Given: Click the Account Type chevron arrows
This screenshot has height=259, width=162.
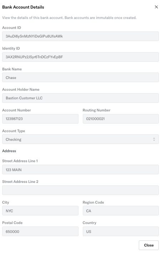Looking at the screenshot, I should point(154,139).
